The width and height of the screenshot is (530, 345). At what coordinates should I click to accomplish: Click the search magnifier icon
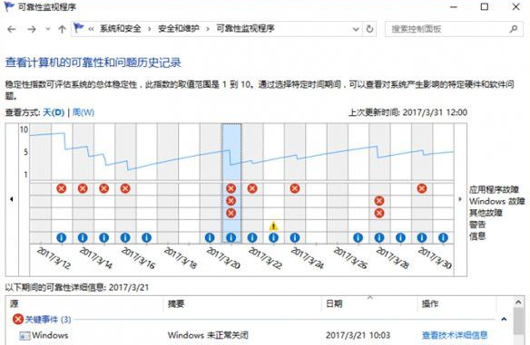click(514, 29)
